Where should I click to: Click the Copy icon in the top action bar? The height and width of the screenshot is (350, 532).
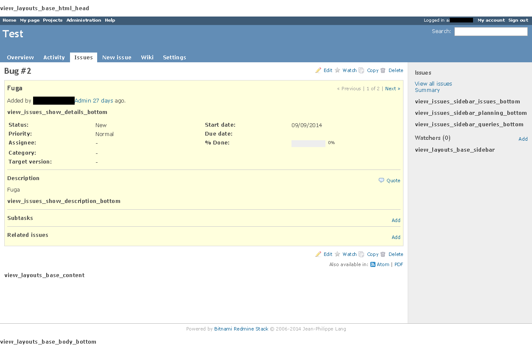[x=361, y=70]
